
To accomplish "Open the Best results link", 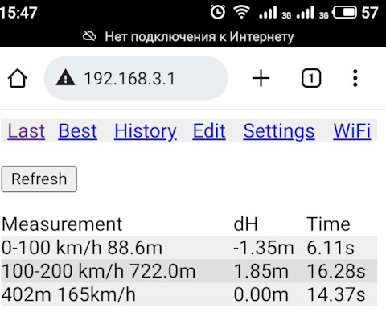I will point(77,131).
